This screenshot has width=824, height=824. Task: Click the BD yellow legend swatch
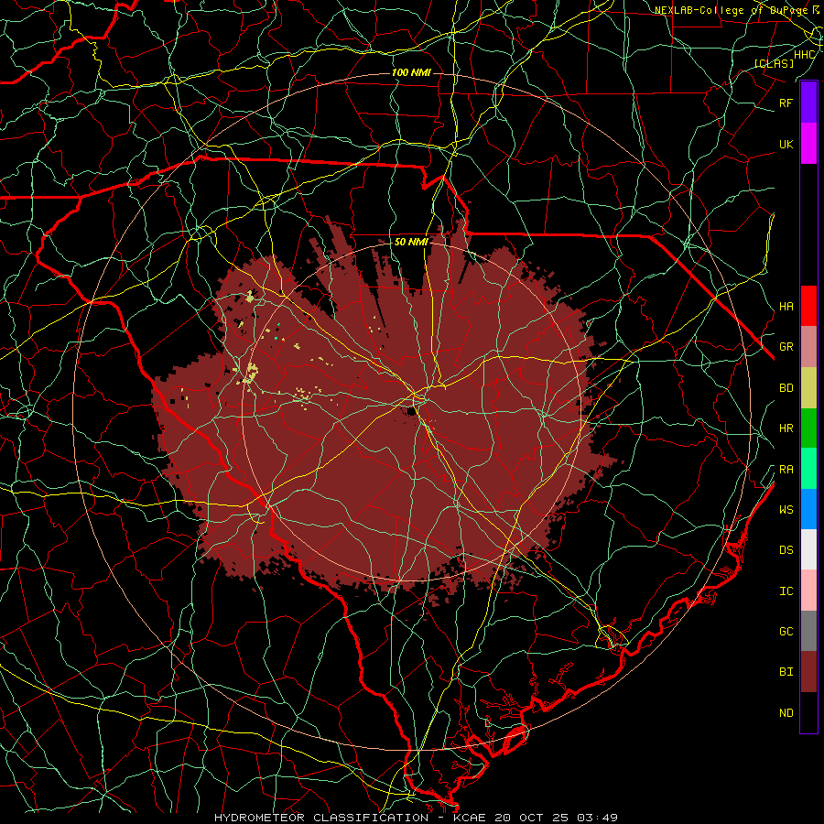coord(808,388)
